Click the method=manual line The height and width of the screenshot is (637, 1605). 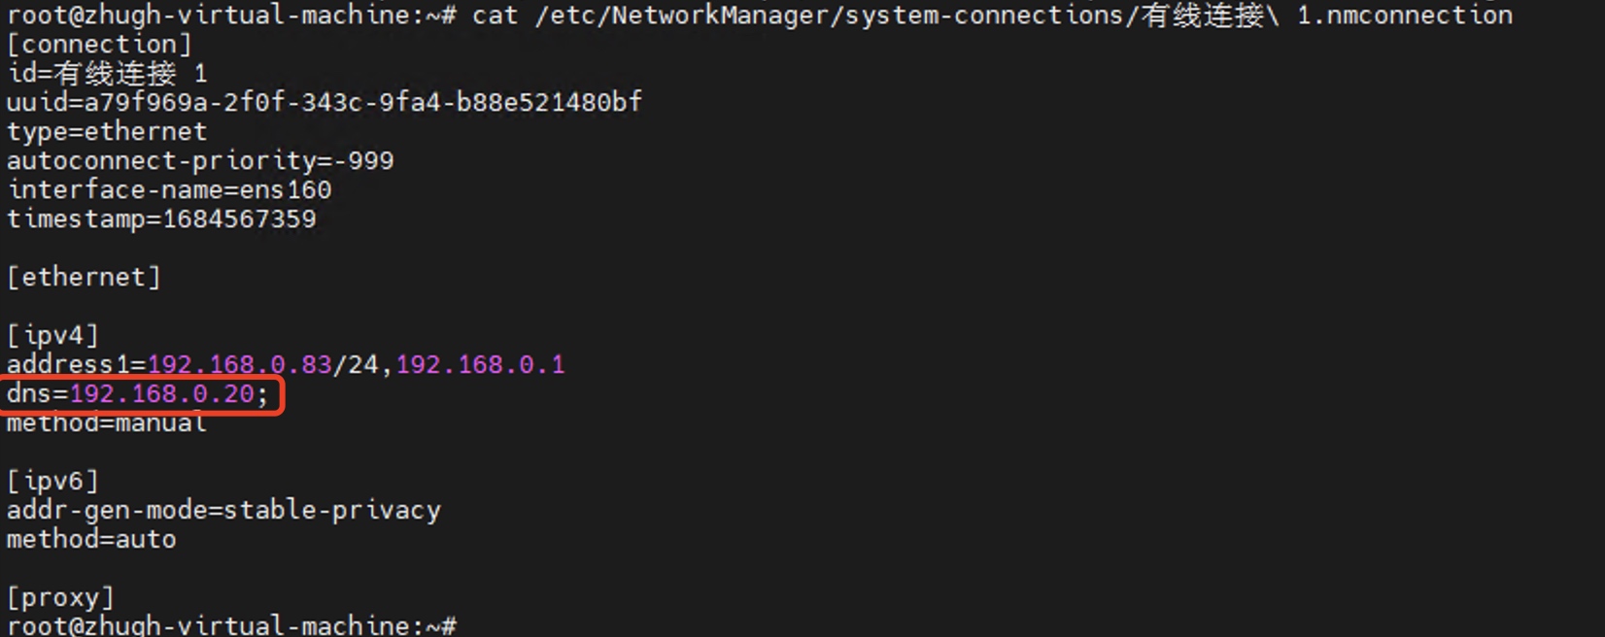107,423
